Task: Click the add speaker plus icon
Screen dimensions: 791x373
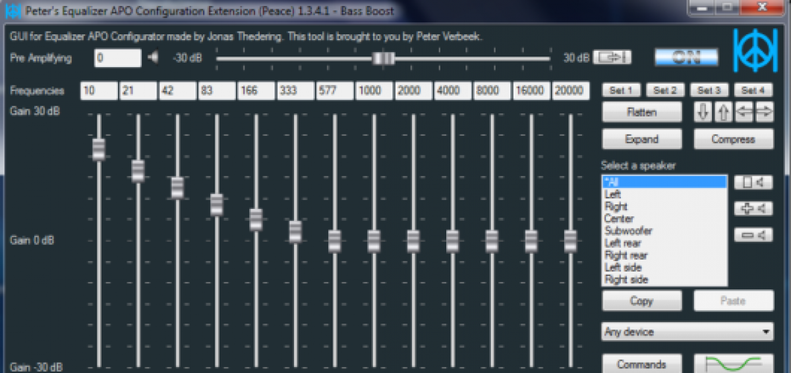Action: click(x=753, y=209)
